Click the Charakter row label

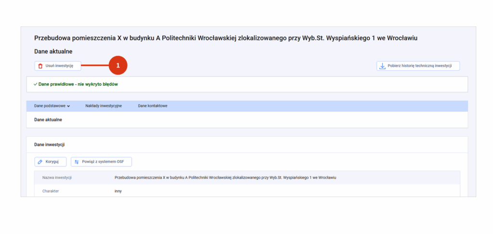51,191
